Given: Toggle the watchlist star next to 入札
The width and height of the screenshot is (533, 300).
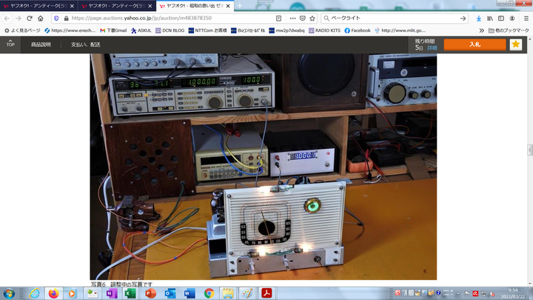Looking at the screenshot, I should click(515, 44).
